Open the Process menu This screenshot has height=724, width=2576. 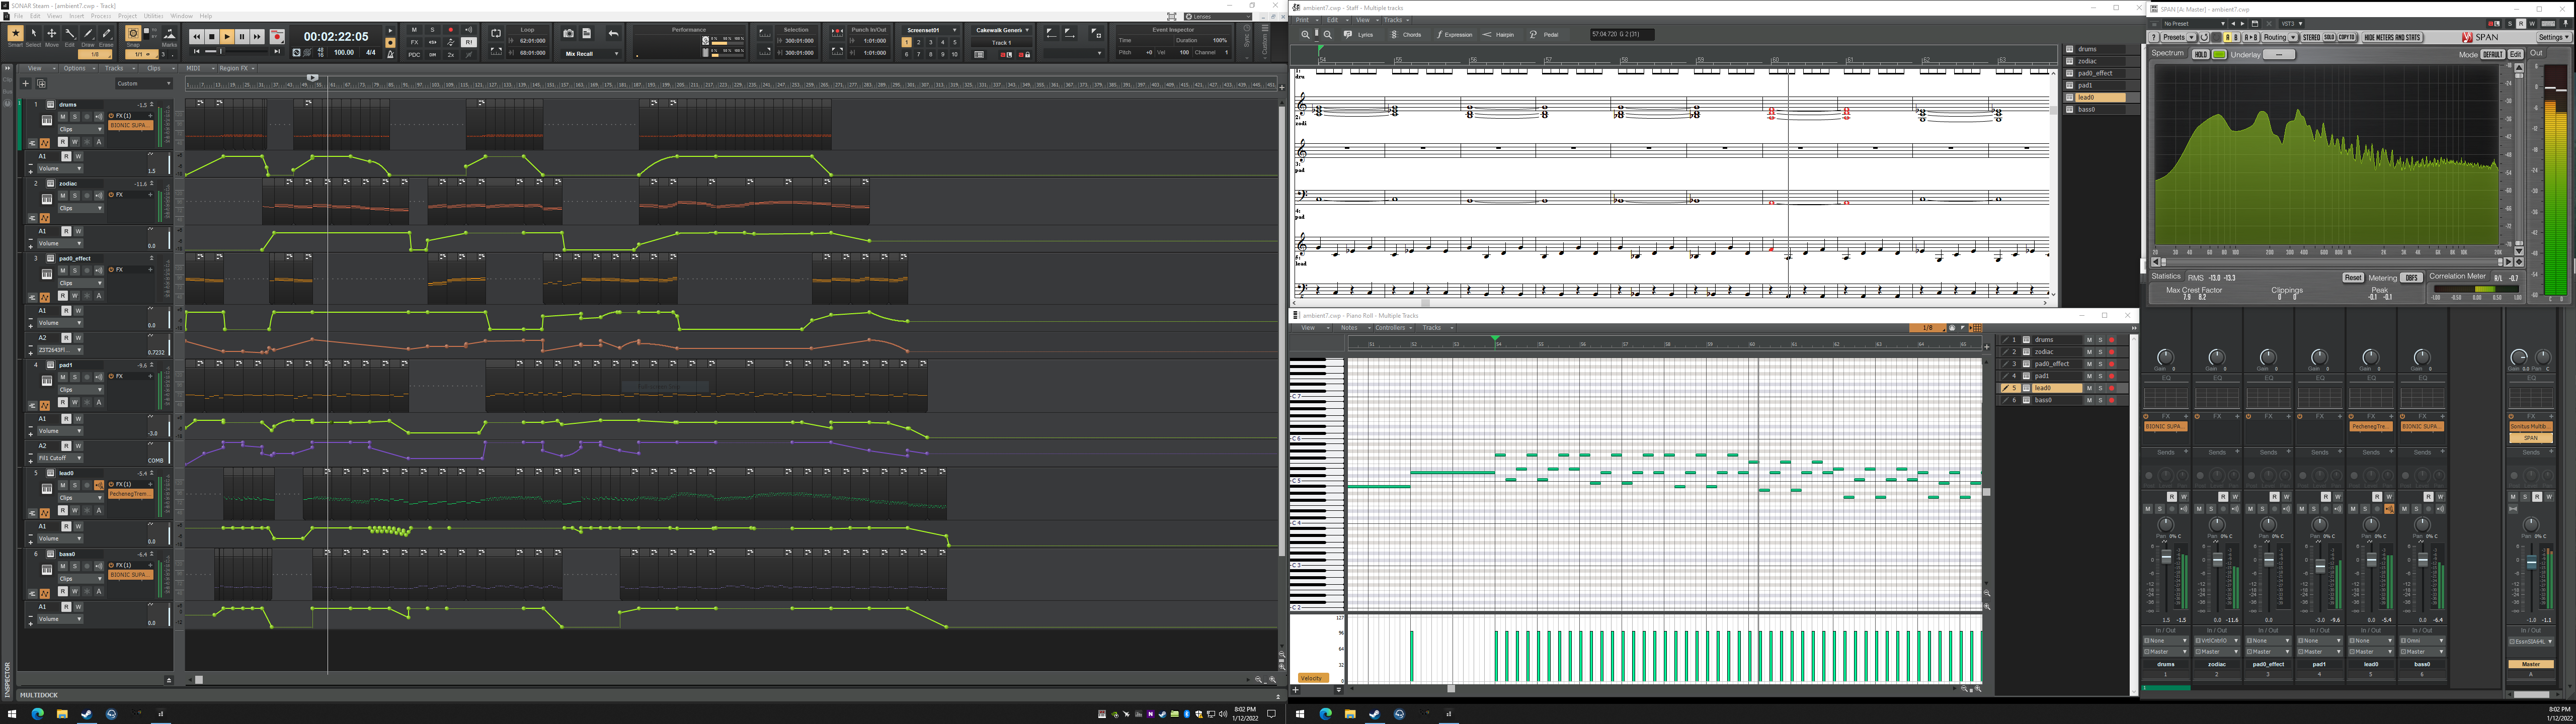tap(101, 16)
